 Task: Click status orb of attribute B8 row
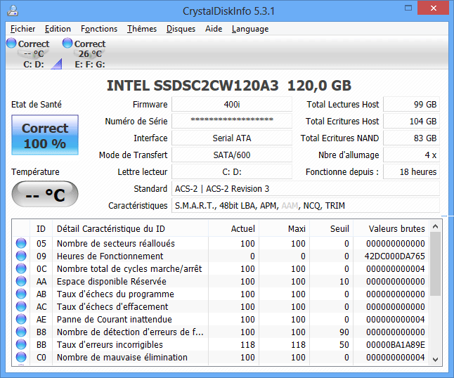click(21, 332)
